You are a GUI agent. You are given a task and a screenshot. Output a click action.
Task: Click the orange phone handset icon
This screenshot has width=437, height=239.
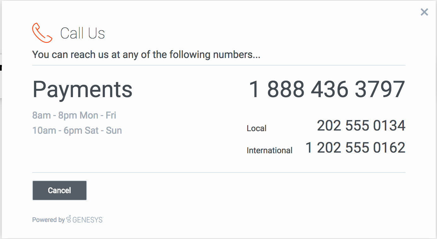[42, 33]
